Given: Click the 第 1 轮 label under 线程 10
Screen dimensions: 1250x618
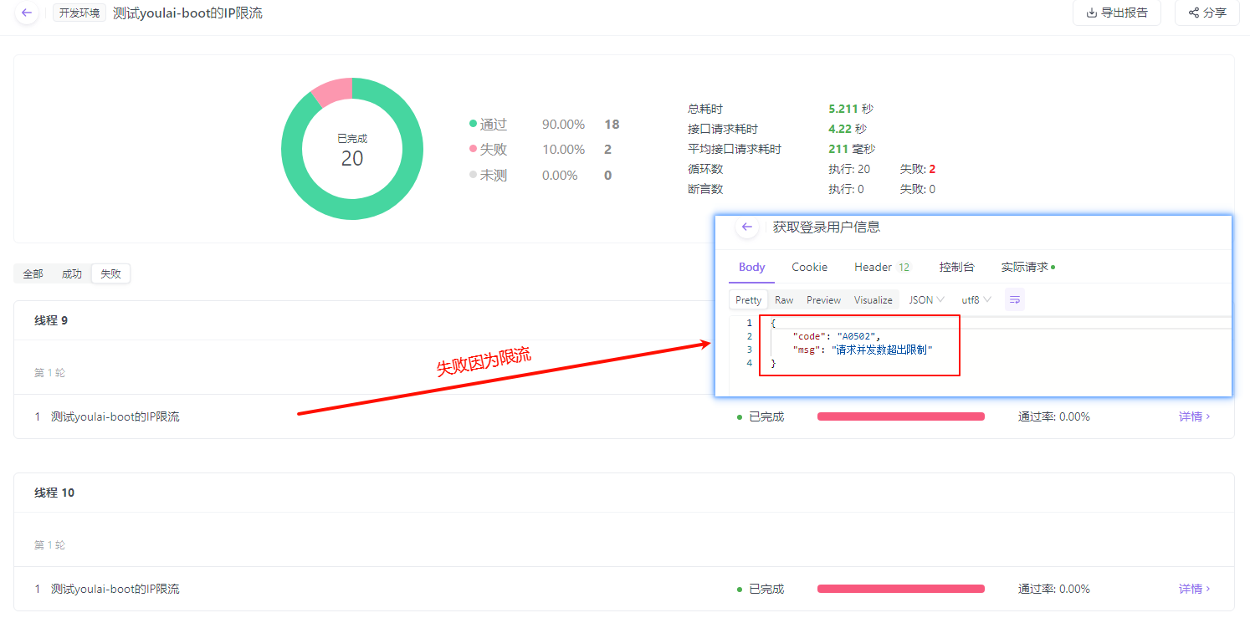Looking at the screenshot, I should pyautogui.click(x=49, y=545).
